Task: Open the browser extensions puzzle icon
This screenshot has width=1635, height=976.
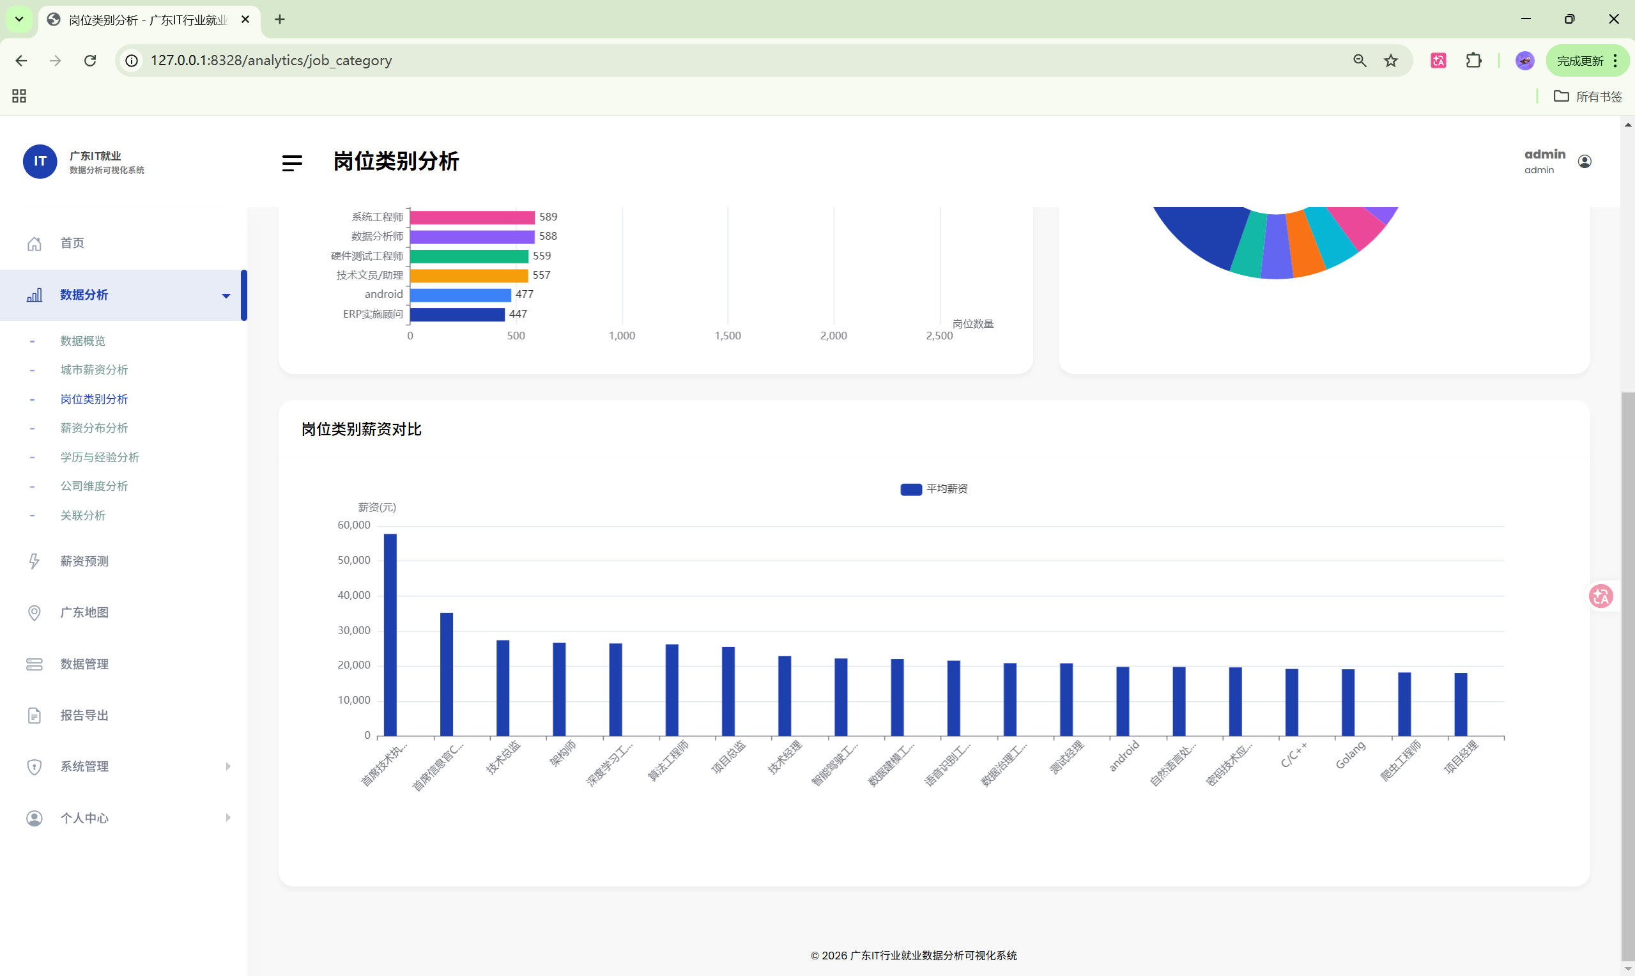Action: click(1473, 61)
